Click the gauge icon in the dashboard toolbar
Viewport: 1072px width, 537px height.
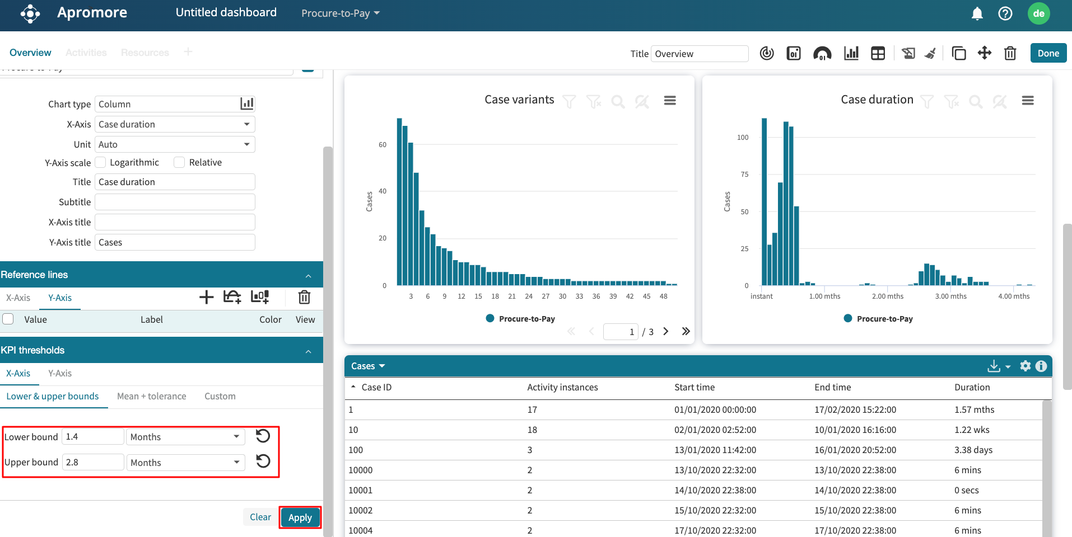[x=822, y=54]
